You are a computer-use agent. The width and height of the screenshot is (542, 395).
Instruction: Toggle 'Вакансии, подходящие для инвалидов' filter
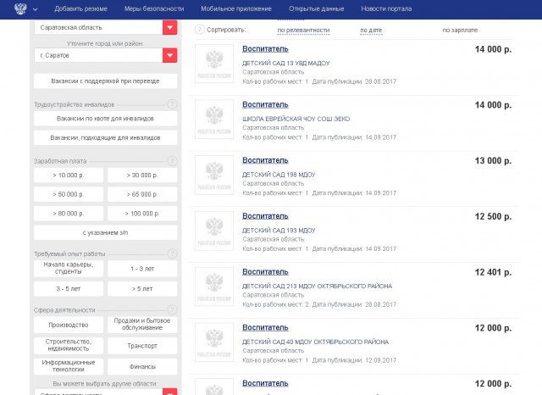(105, 137)
